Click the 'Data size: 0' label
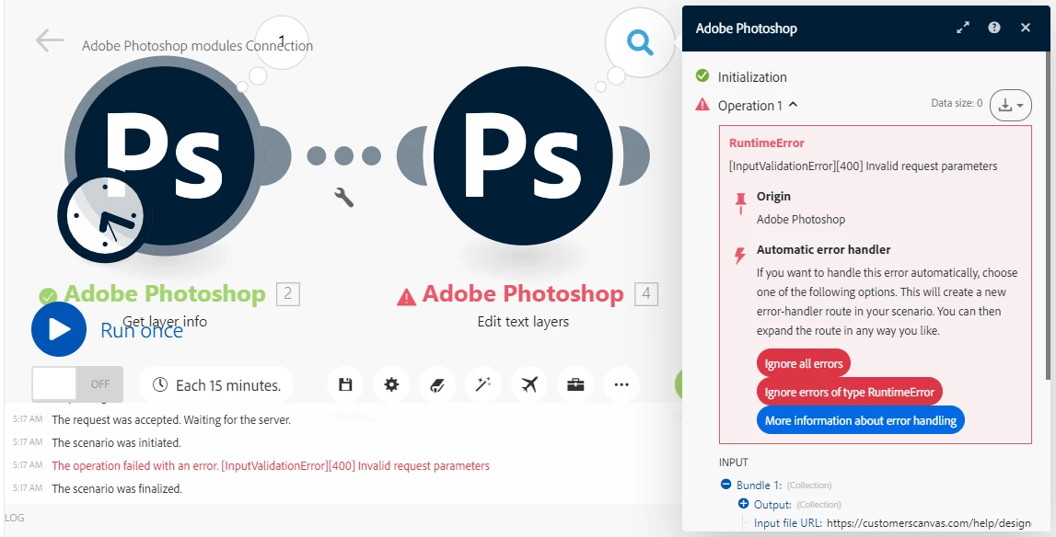The height and width of the screenshot is (537, 1056). [957, 103]
